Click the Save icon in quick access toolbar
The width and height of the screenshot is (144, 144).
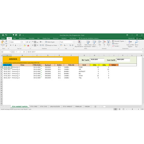(3, 35)
